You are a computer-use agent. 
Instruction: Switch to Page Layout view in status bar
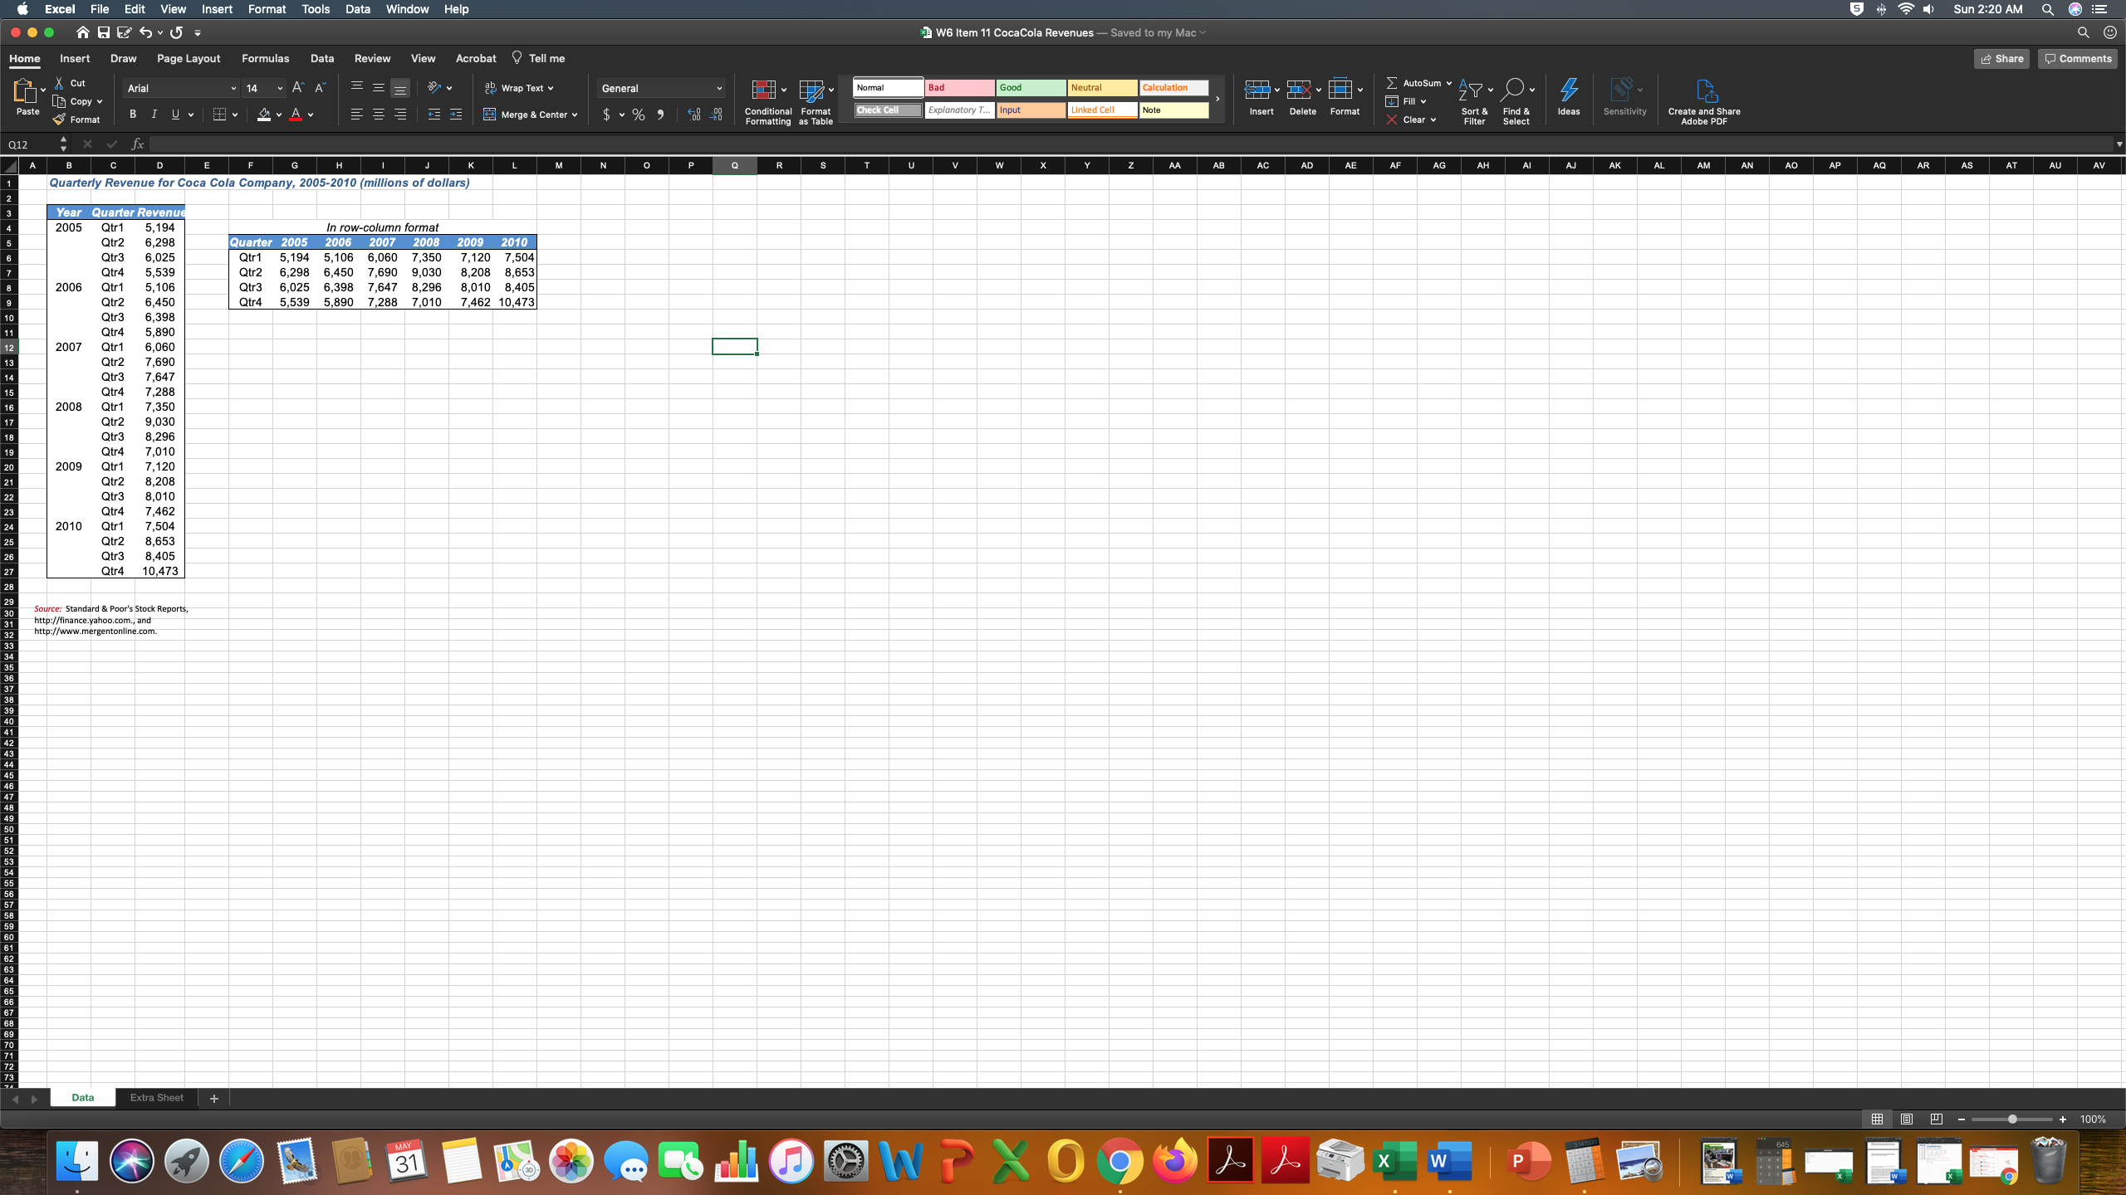(x=1906, y=1119)
